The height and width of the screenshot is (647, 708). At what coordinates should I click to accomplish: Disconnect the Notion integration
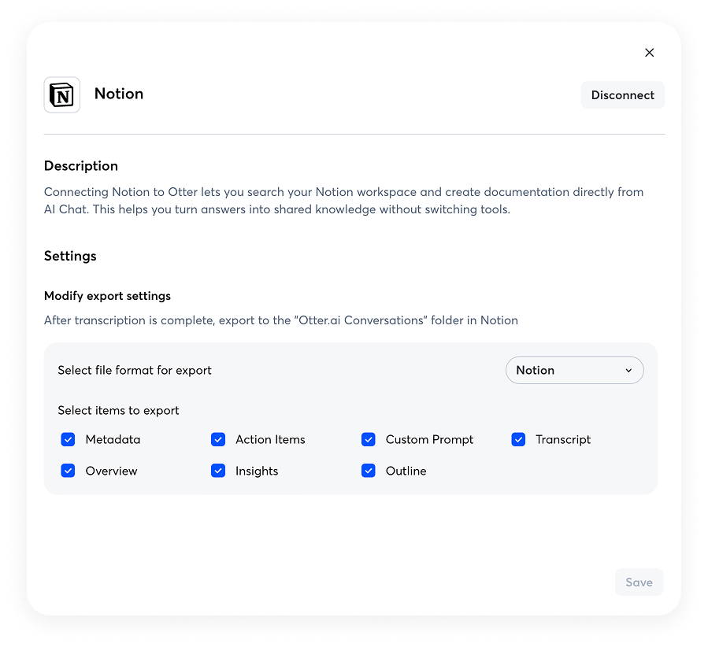point(623,94)
